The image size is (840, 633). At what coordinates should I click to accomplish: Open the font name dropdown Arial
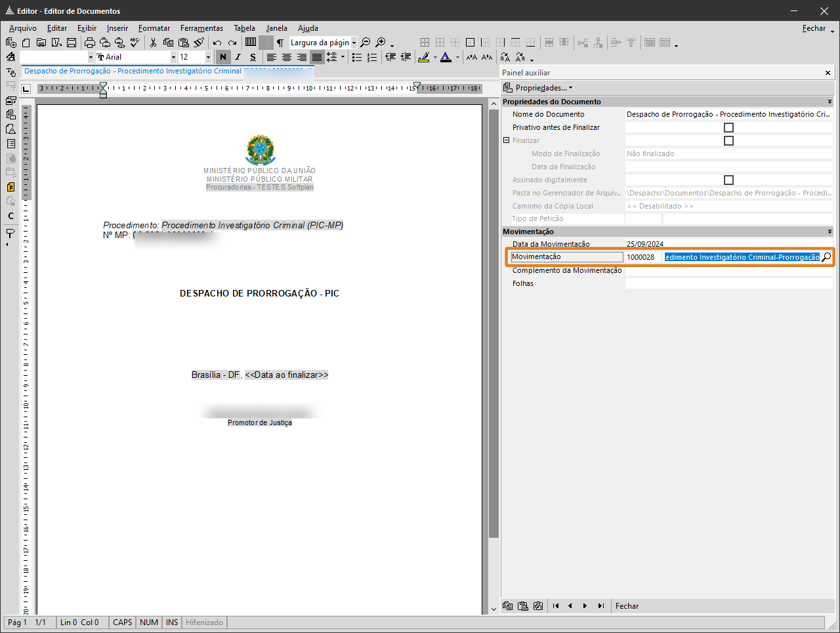point(173,58)
